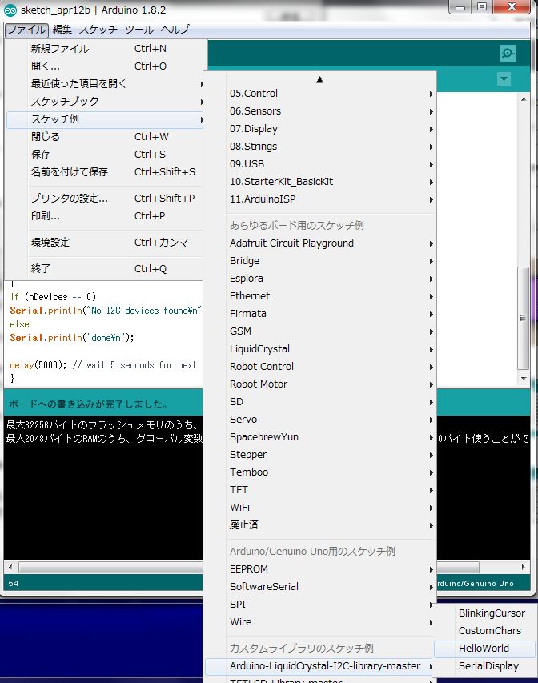Expand Robot Control examples
The image size is (538, 683).
[x=320, y=367]
